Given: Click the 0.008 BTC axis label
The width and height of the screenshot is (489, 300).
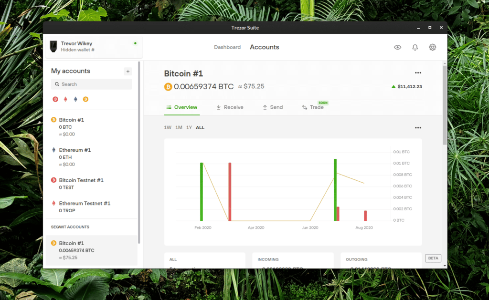Looking at the screenshot, I should [x=402, y=175].
